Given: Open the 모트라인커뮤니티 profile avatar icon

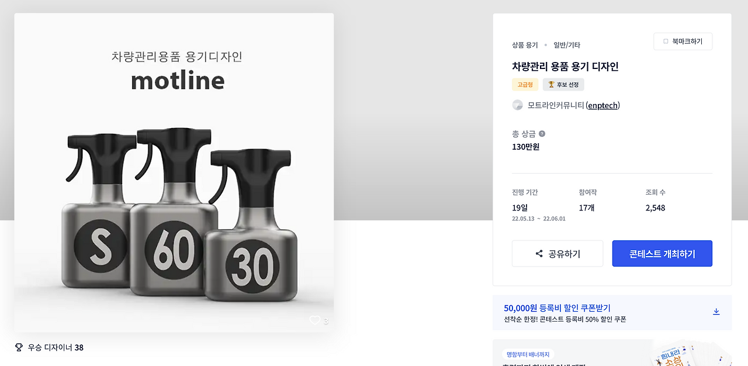Looking at the screenshot, I should tap(517, 105).
